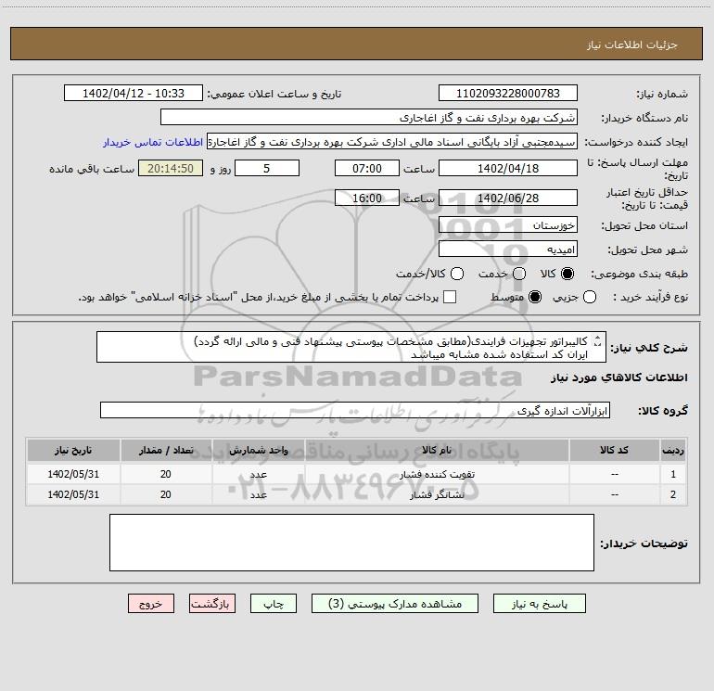Viewport: 714px width, 691px height.
Task: Click the اطلاعات کالاهای مورد نیاز heading
Action: [619, 377]
